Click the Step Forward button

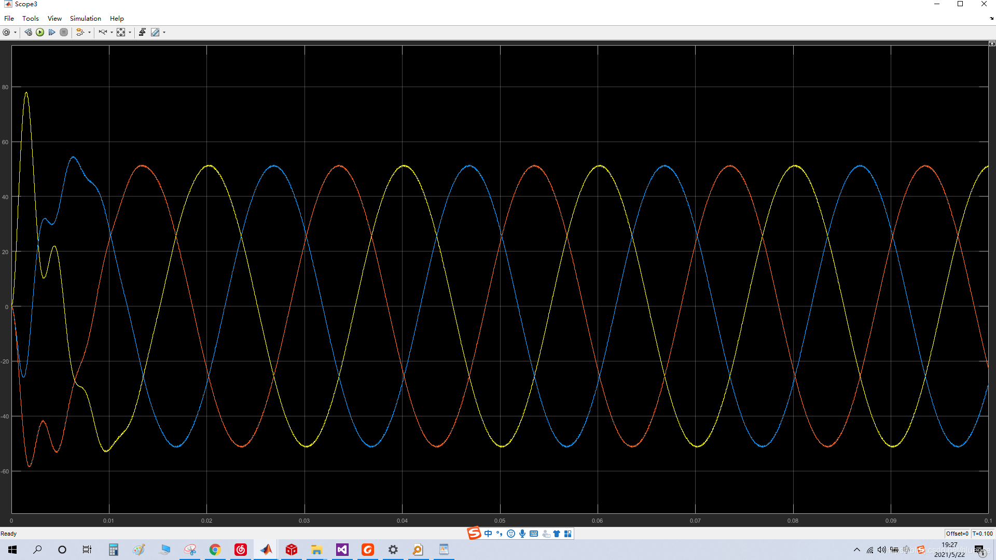tap(52, 32)
